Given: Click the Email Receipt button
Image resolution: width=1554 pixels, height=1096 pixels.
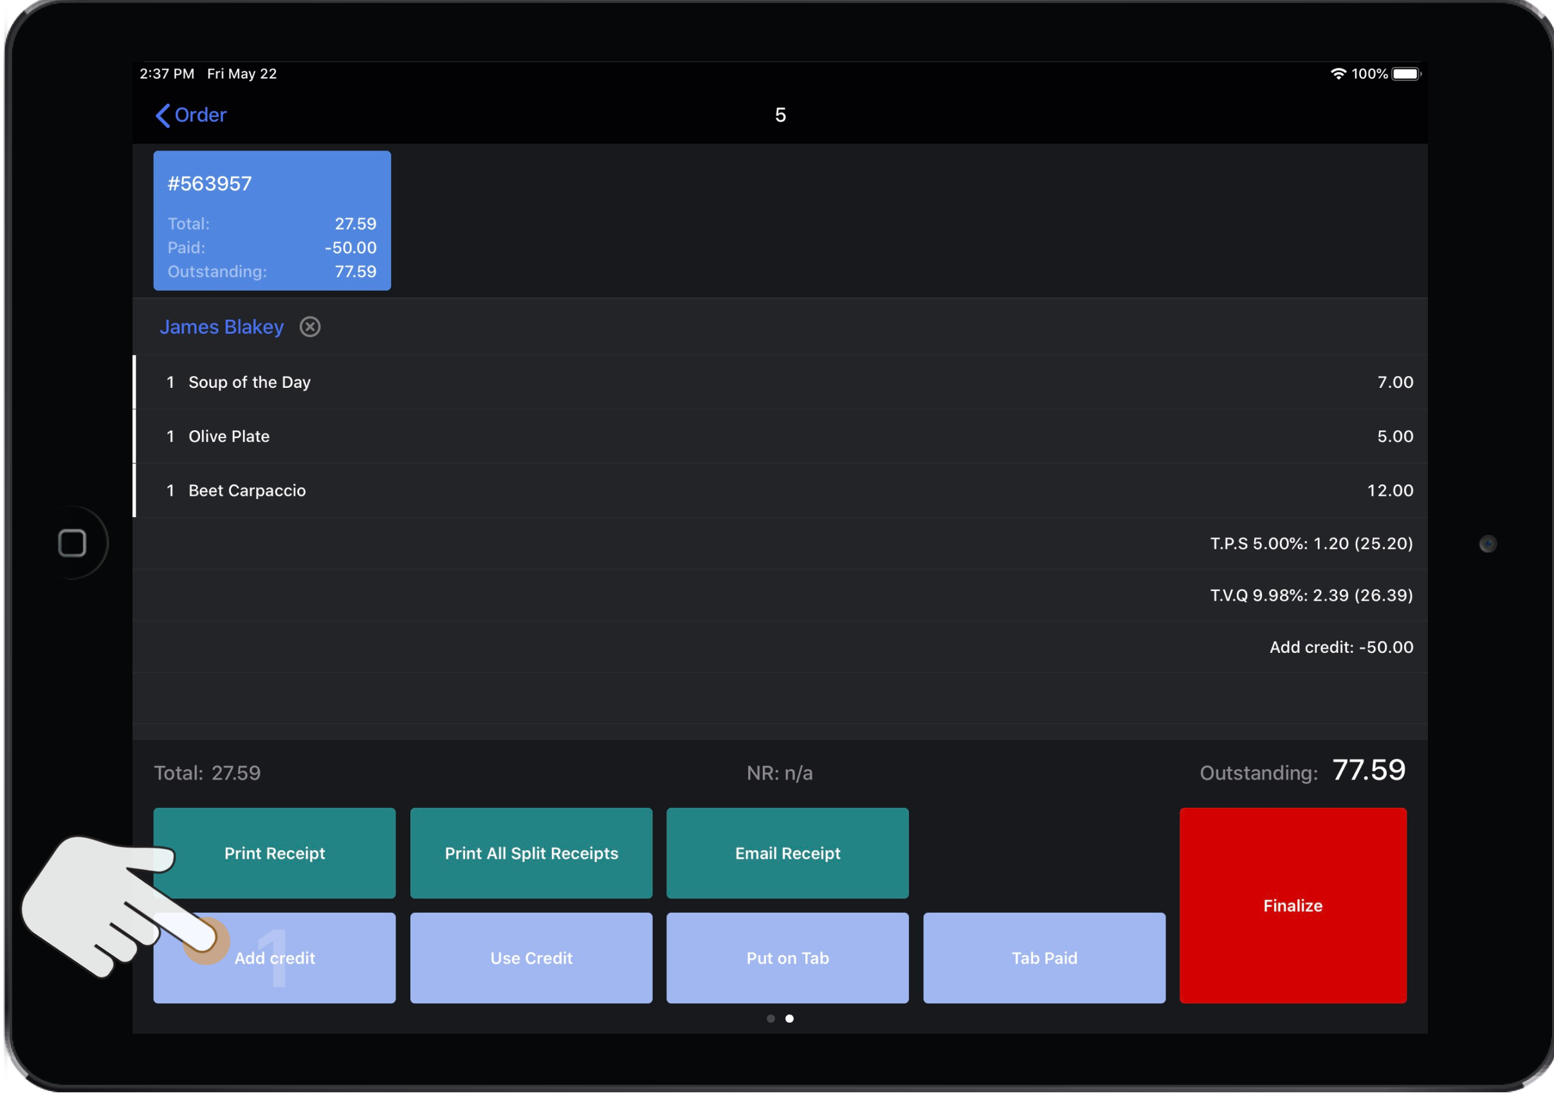Looking at the screenshot, I should (785, 853).
